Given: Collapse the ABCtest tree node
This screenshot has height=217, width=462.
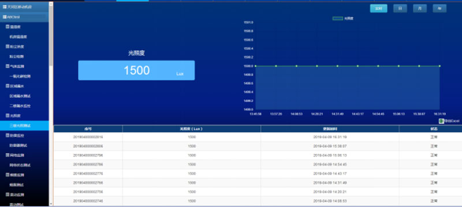Looking at the screenshot, I should tap(5, 17).
